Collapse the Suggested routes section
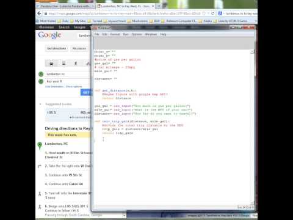This screenshot has height=220, width=293. coord(40,104)
